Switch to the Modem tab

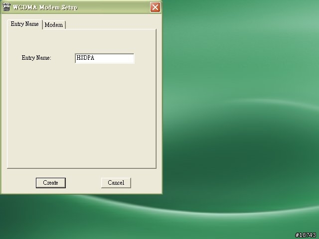[x=54, y=25]
